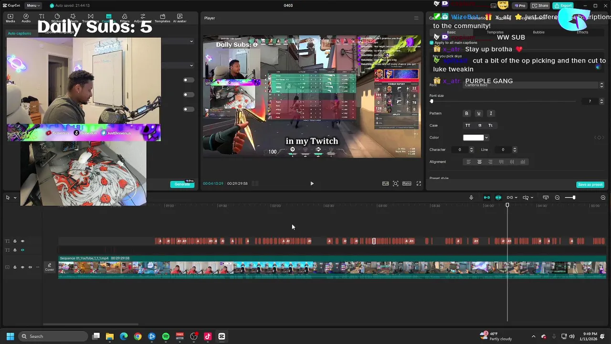
Task: Open the text color dropdown arrow
Action: [486, 138]
